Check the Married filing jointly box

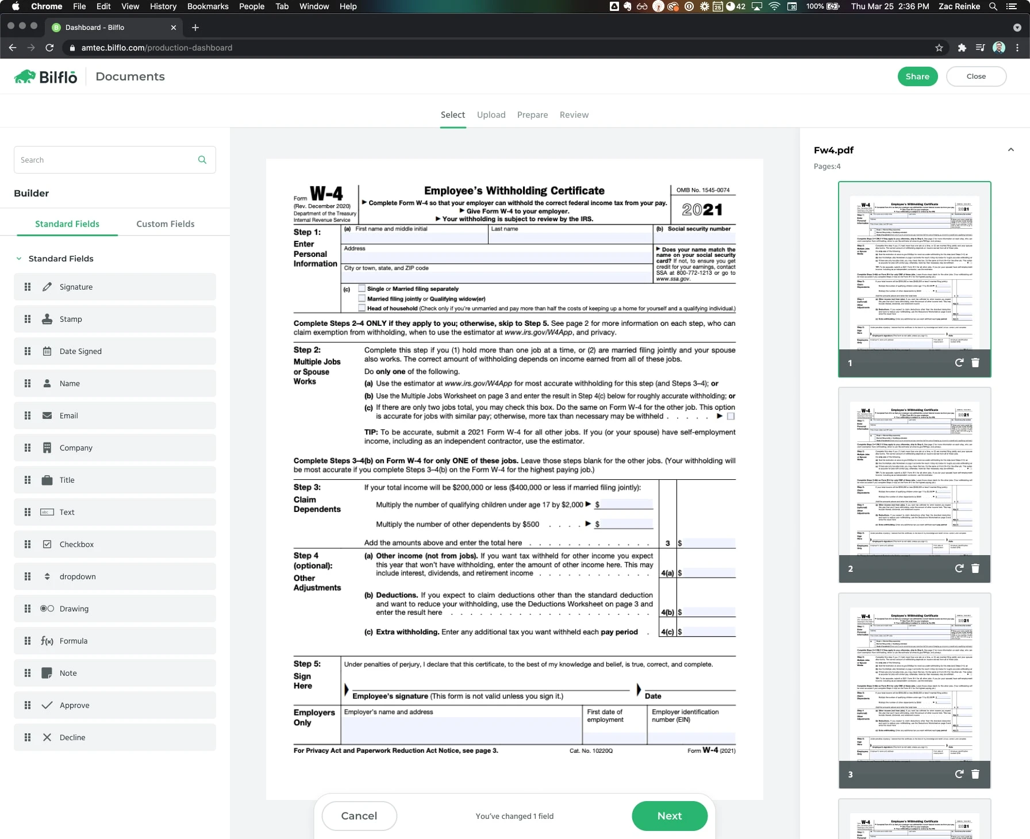point(362,298)
